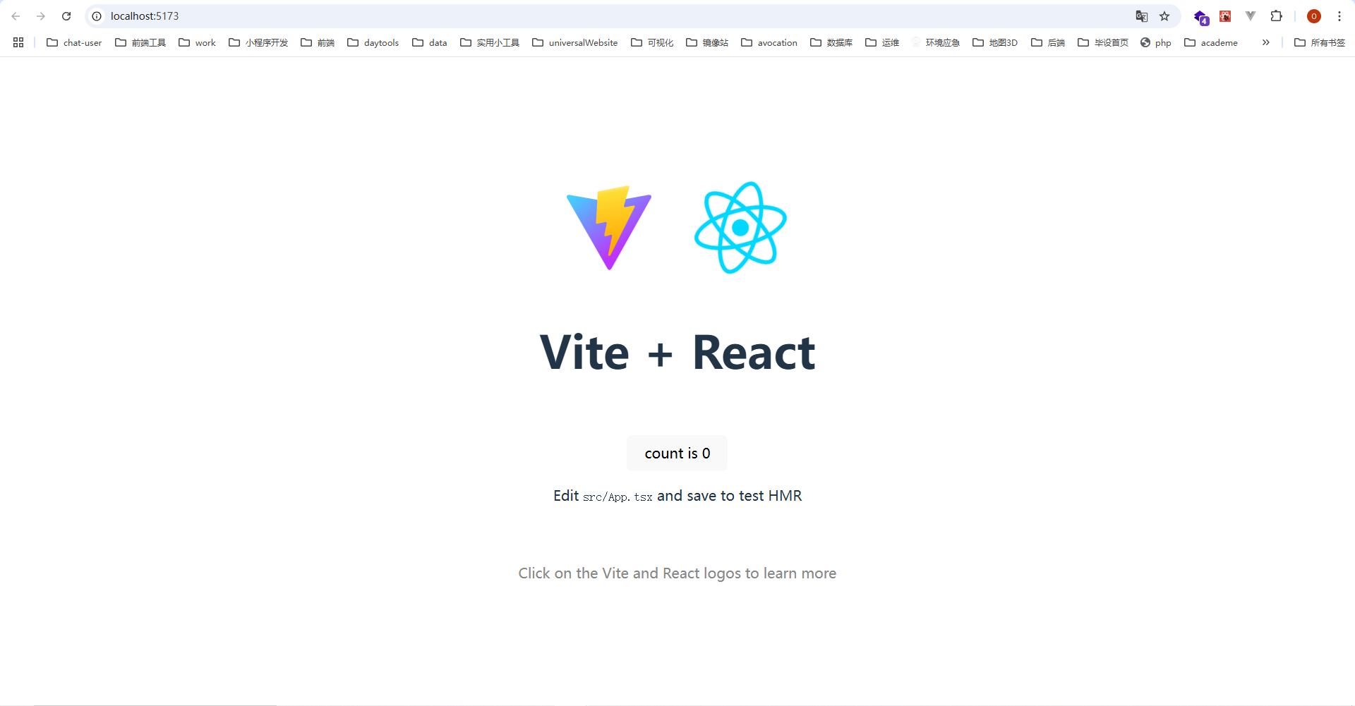View site information icon
Image resolution: width=1355 pixels, height=706 pixels.
97,16
